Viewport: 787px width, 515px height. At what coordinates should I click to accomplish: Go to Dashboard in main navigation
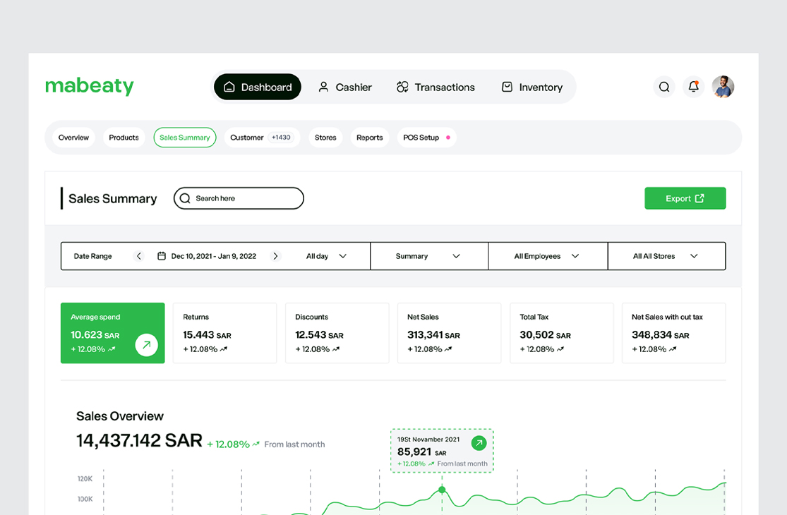tap(258, 87)
